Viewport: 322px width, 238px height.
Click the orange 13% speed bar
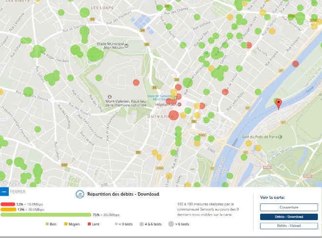[8, 210]
